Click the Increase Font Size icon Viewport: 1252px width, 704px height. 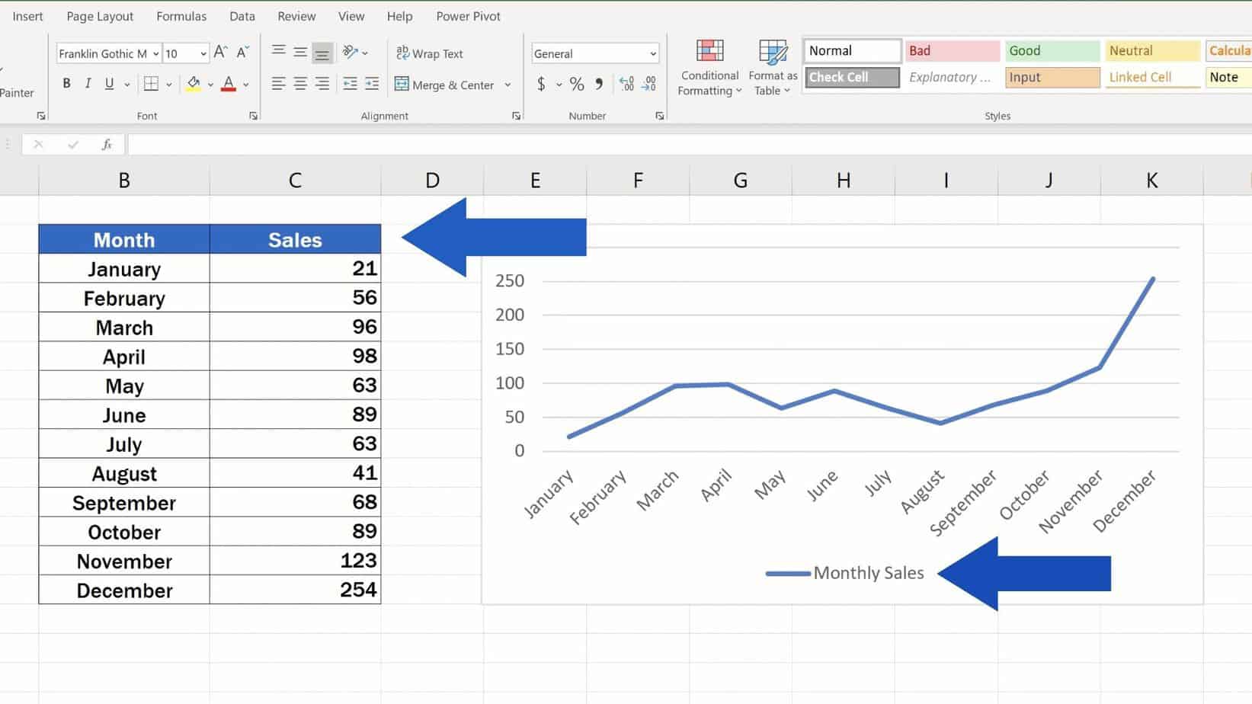point(219,52)
